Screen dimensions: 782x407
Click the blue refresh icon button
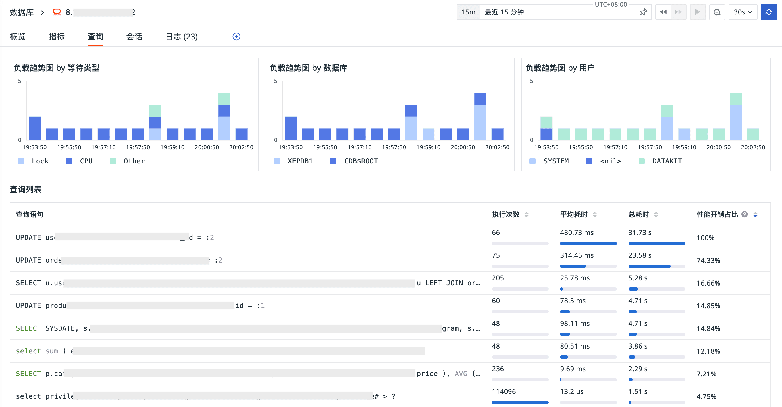[x=768, y=12]
